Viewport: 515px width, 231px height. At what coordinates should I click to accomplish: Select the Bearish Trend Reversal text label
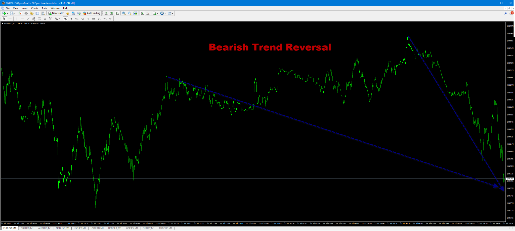tap(270, 47)
